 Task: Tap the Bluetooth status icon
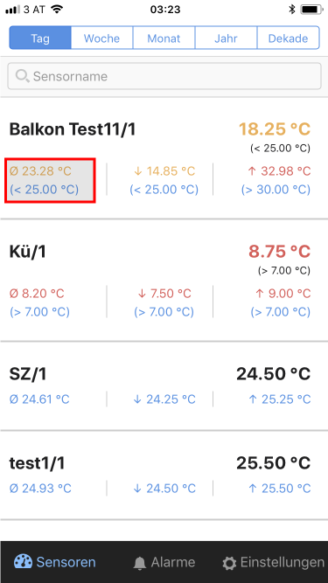pyautogui.click(x=292, y=10)
